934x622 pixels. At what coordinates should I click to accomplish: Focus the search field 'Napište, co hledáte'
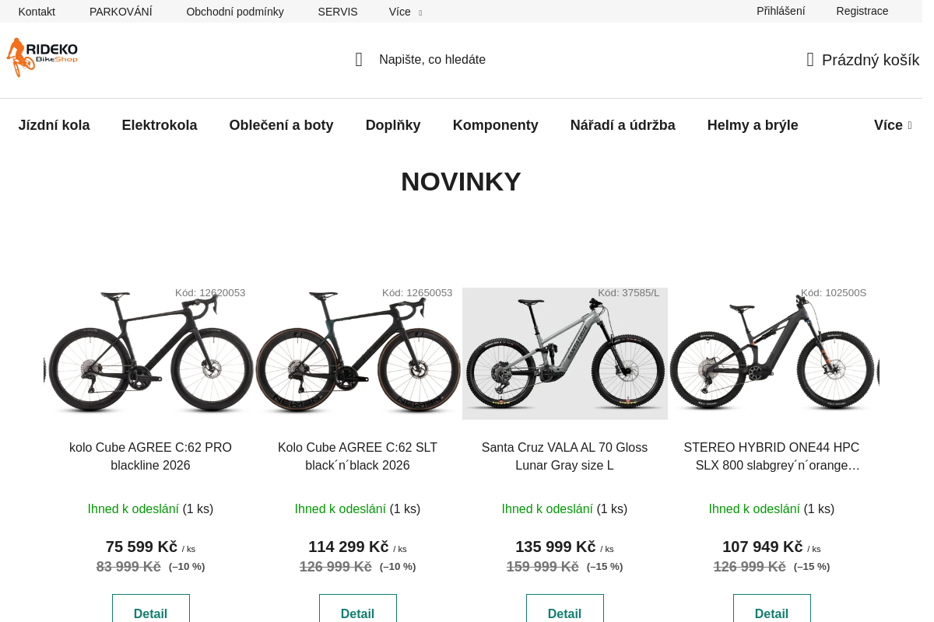pyautogui.click(x=432, y=60)
